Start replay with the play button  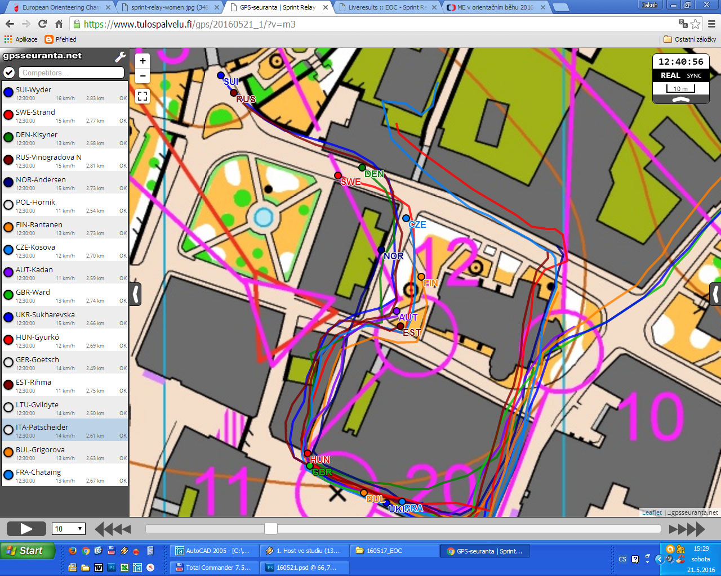pyautogui.click(x=26, y=529)
